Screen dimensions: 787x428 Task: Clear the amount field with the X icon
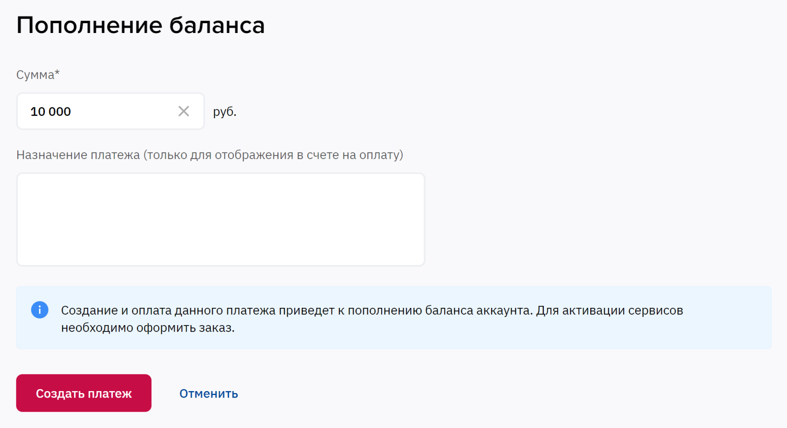pos(183,111)
